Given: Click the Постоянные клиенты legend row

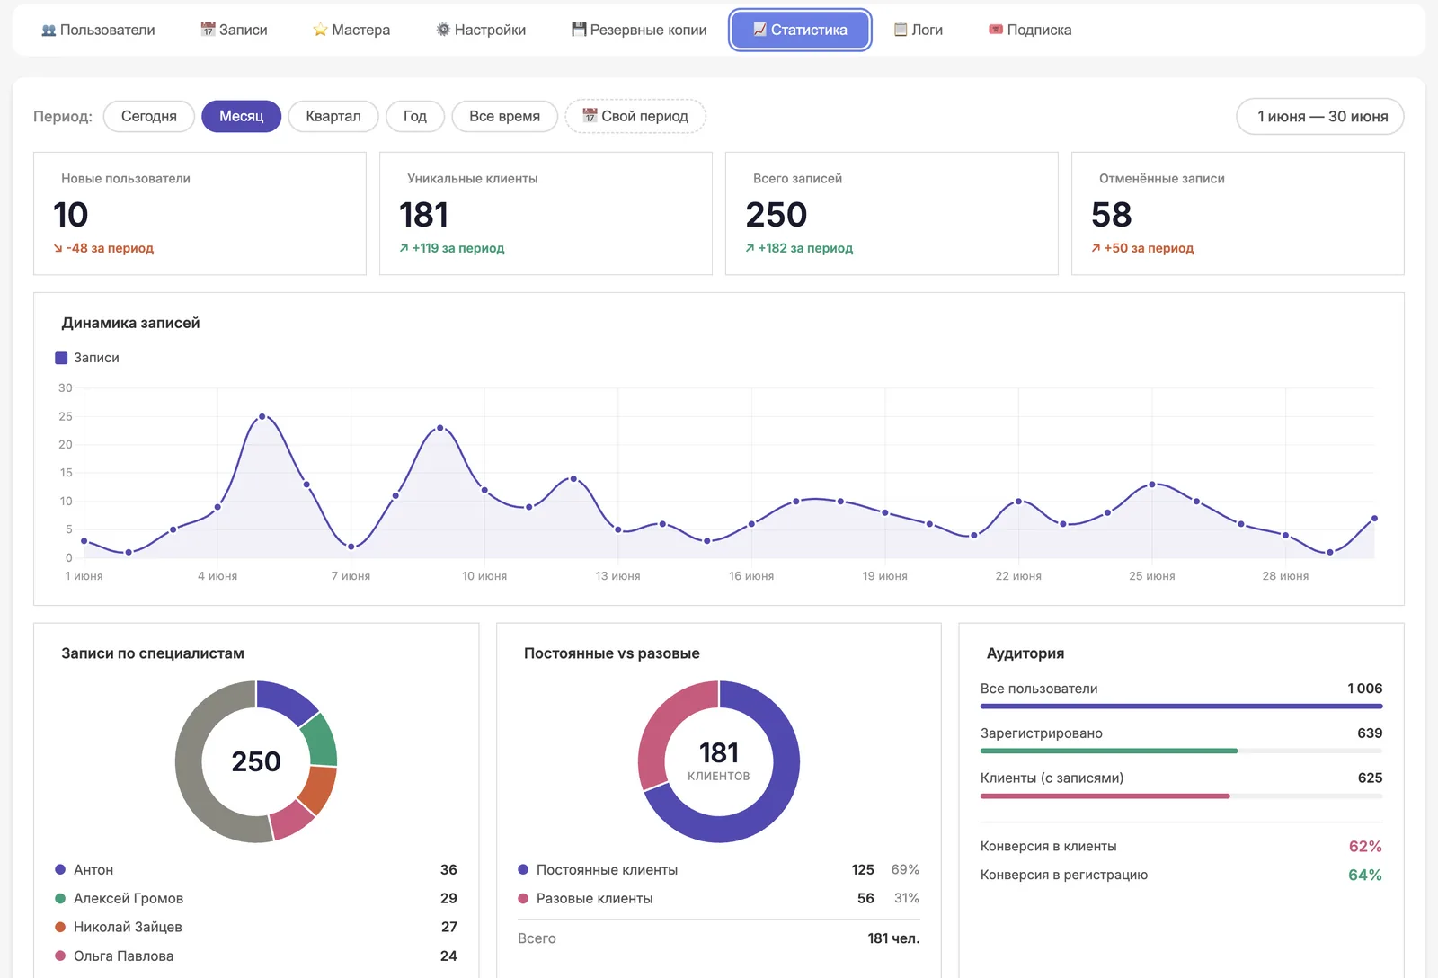Looking at the screenshot, I should coord(719,869).
